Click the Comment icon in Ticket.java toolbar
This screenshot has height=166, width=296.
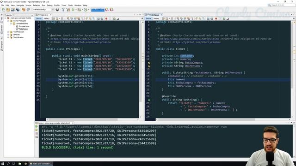[x=224, y=18]
